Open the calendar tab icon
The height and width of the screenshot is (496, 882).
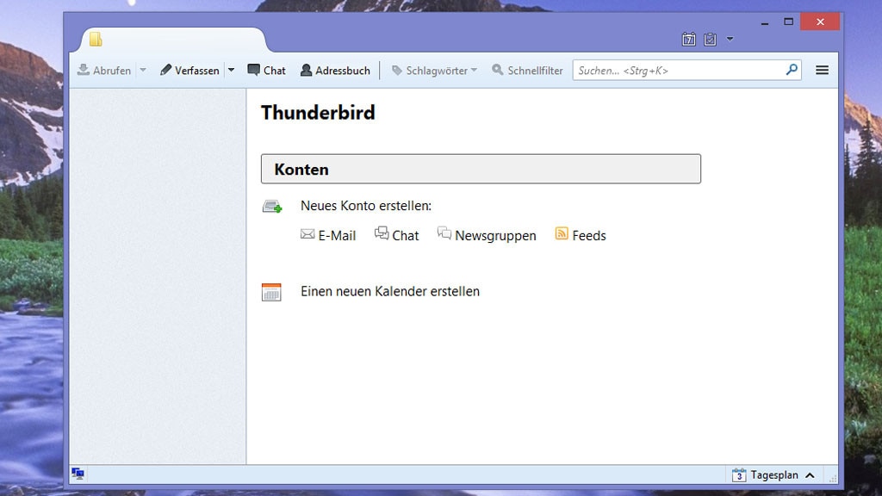688,40
